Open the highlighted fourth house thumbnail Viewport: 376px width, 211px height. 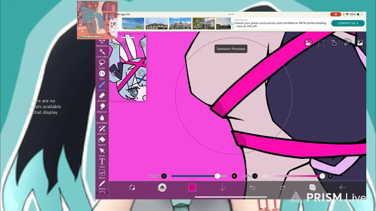click(x=204, y=23)
